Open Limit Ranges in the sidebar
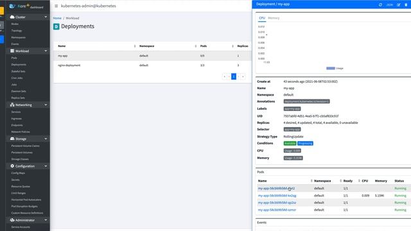This screenshot has height=231, width=411. pyautogui.click(x=19, y=193)
